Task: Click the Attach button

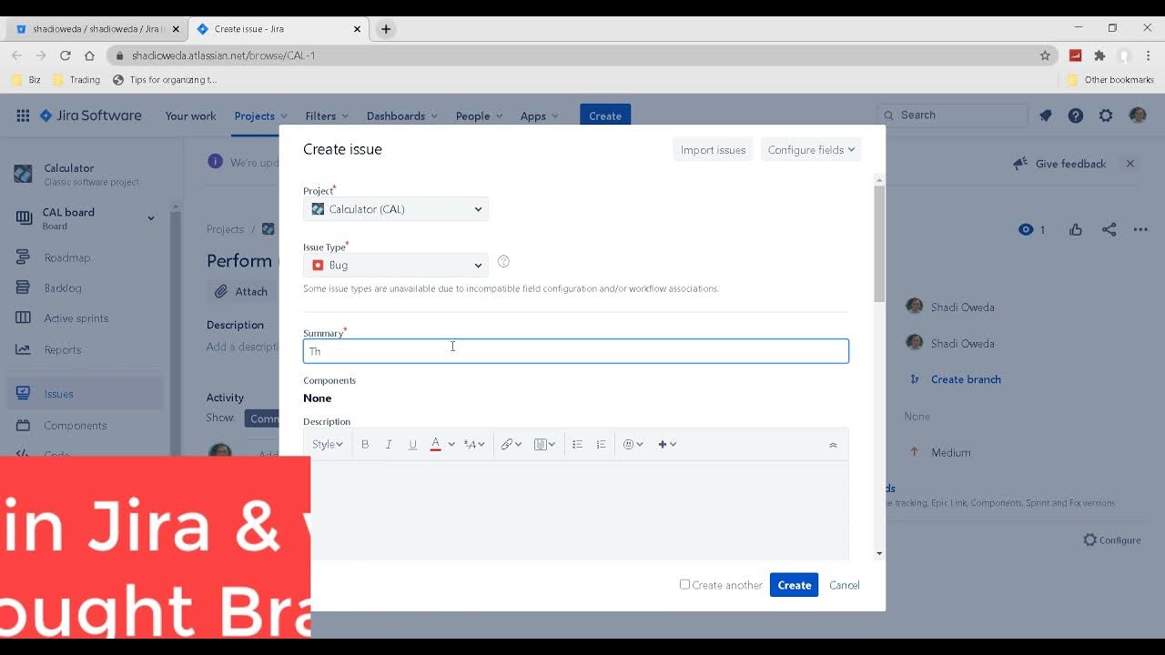Action: click(x=241, y=291)
